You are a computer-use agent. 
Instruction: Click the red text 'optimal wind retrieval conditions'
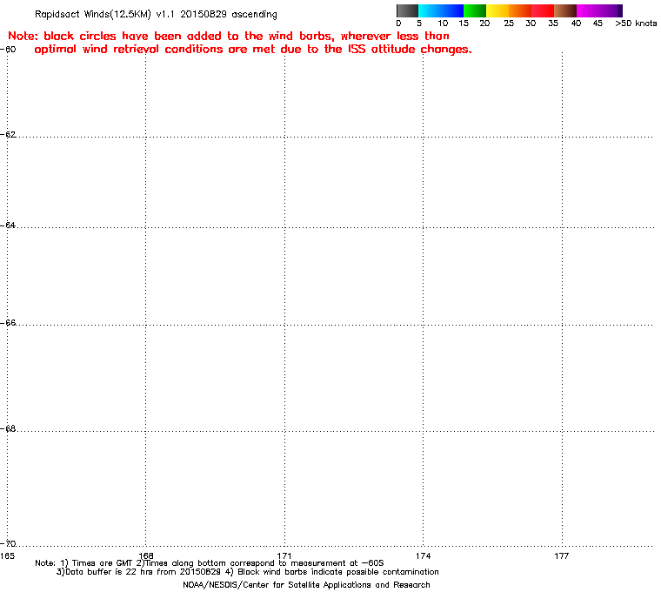tap(128, 50)
